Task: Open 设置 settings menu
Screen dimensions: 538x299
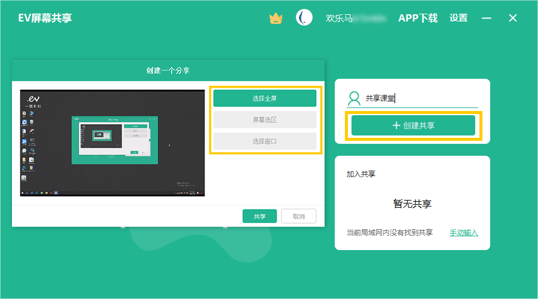Action: [458, 18]
